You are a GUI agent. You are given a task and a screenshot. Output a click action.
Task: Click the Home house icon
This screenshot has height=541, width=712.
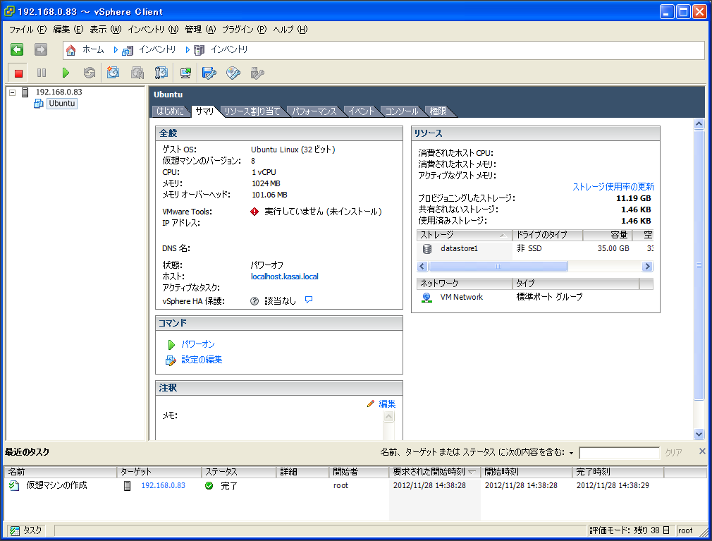coord(70,50)
